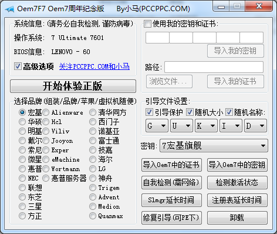Close the Oem7F7 window

(259, 6)
